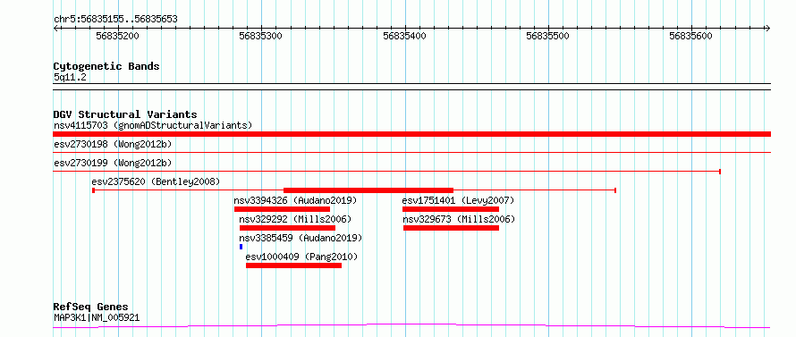796x337 pixels.
Task: Click the left arrow end of ruler
Action: 55,28
